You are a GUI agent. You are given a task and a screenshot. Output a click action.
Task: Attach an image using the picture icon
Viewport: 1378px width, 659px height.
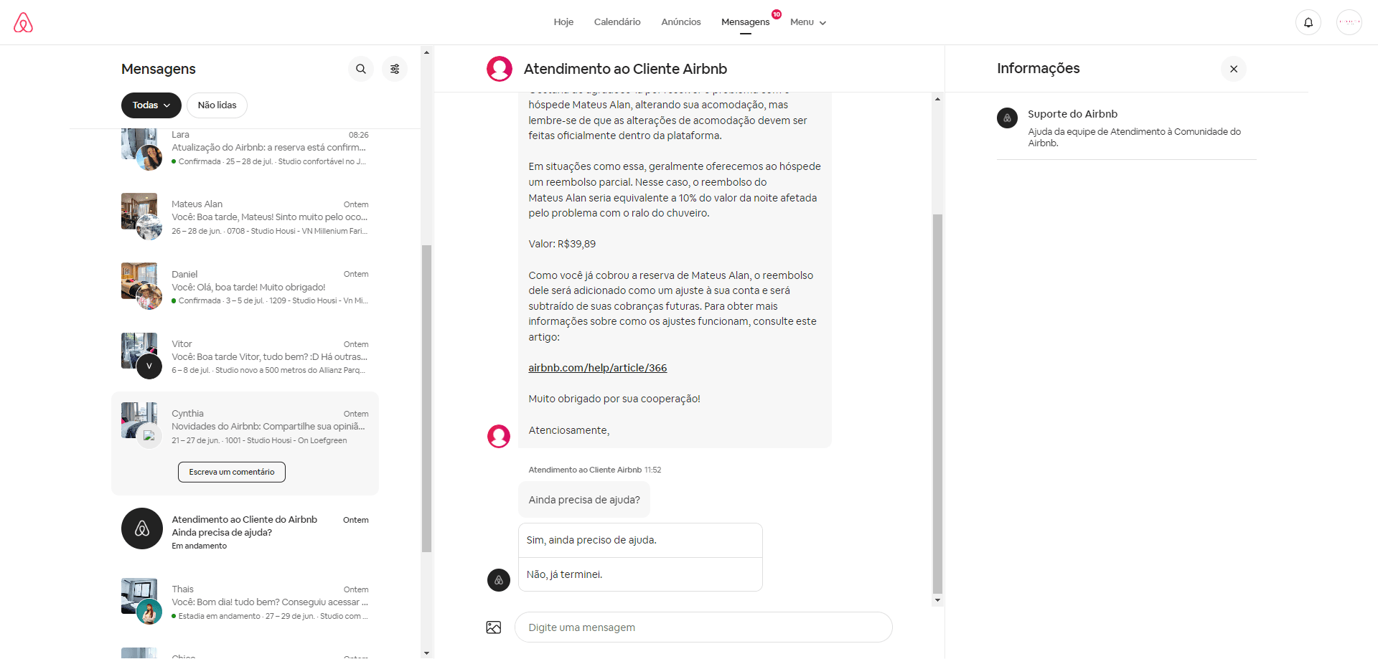pos(494,627)
